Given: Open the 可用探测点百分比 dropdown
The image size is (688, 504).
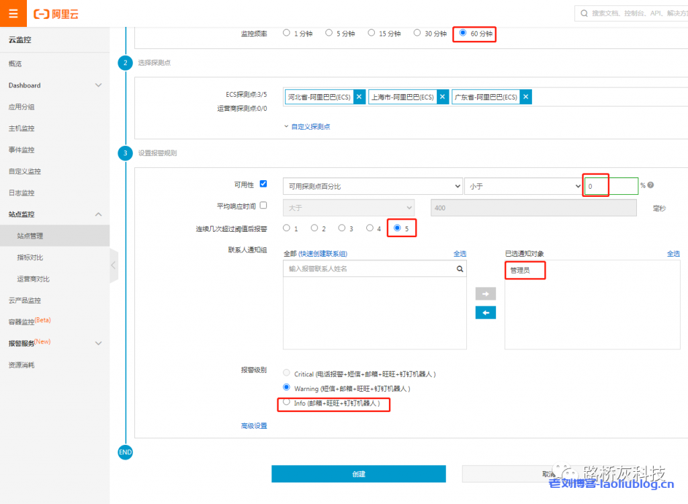Looking at the screenshot, I should [372, 186].
